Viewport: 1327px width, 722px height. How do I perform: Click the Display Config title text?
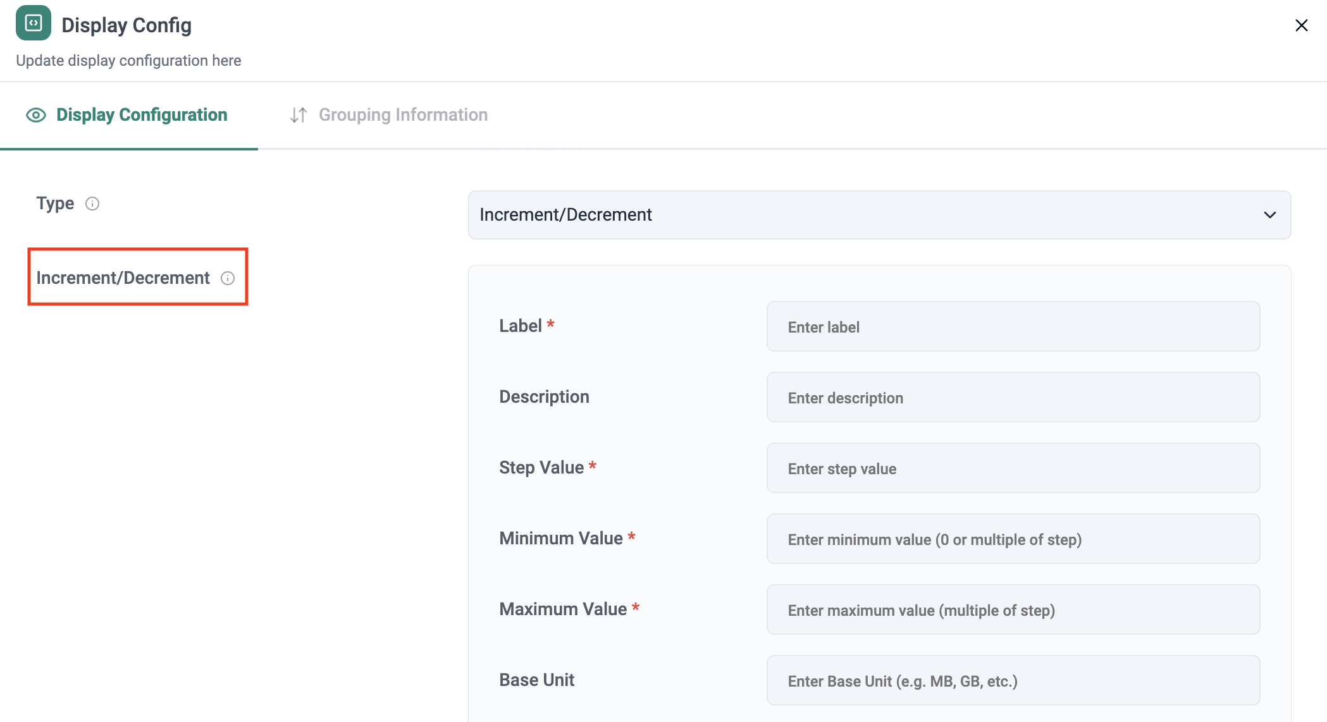click(127, 25)
